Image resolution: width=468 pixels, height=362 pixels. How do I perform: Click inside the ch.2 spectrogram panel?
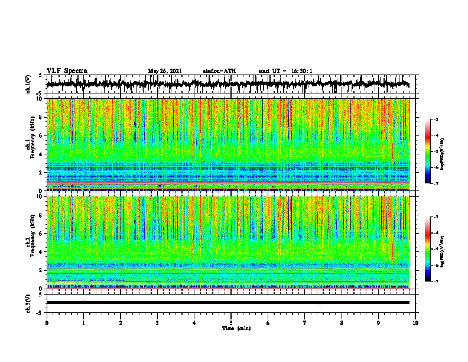point(227,243)
